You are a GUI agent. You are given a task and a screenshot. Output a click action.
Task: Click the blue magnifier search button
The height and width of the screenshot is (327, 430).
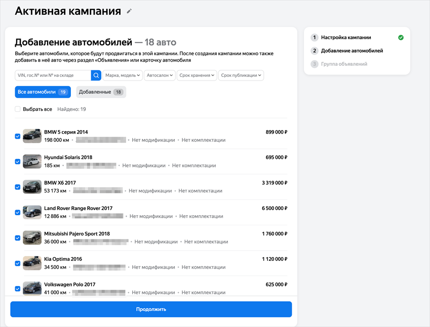click(96, 75)
